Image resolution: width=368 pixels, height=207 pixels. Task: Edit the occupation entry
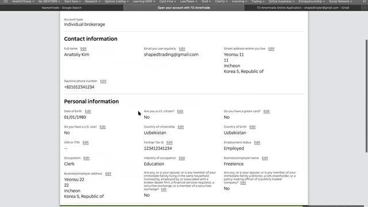[86, 158]
